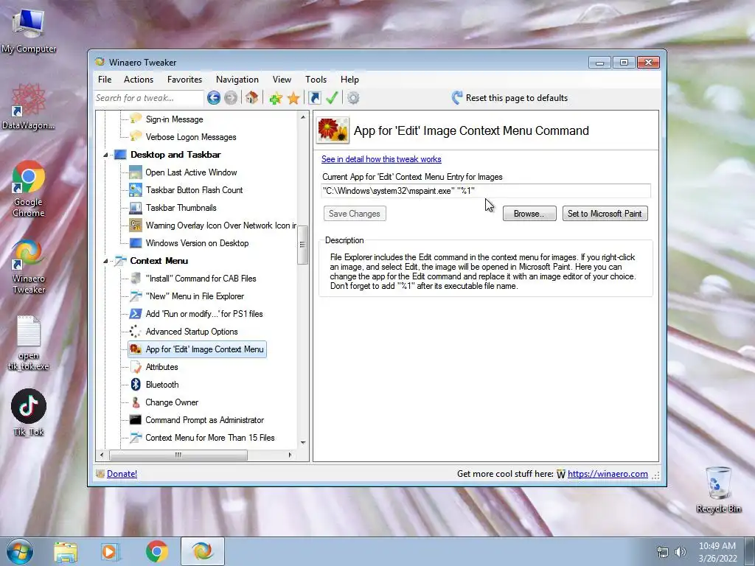Open the https://winaero.com link
755x566 pixels.
608,474
